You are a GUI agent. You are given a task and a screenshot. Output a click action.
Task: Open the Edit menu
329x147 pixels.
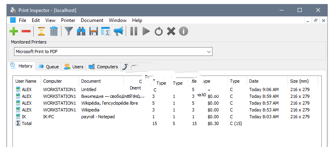(x=36, y=20)
